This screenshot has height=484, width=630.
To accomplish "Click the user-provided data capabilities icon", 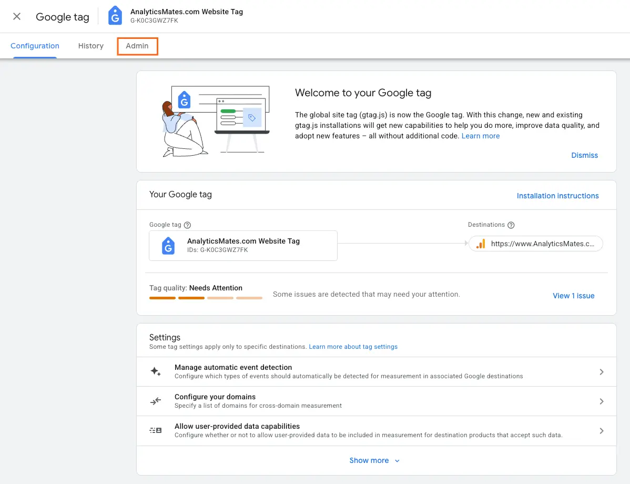I will pyautogui.click(x=156, y=430).
